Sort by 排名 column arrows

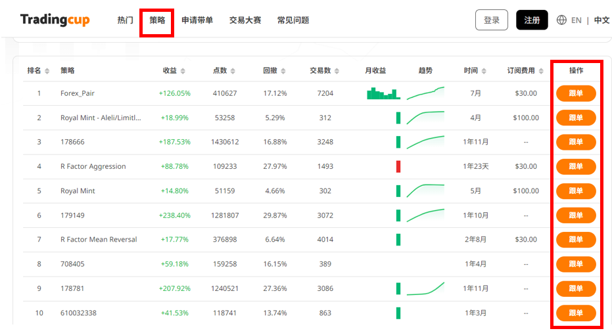47,71
